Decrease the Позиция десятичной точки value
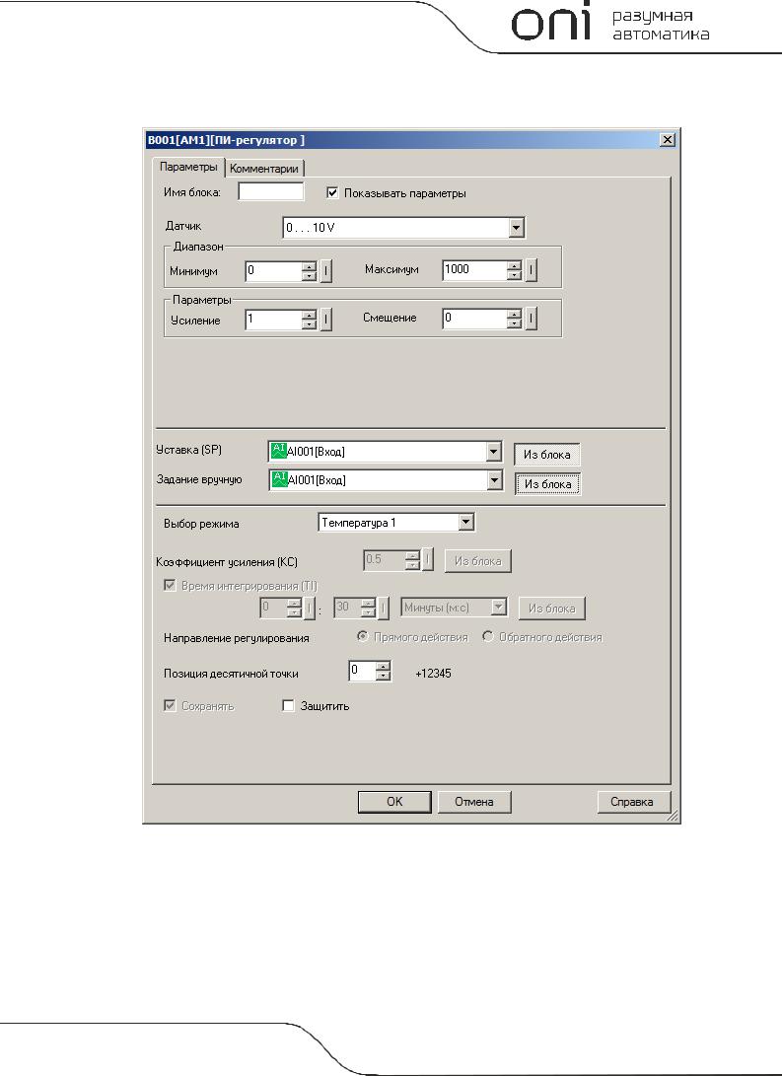This screenshot has height=1076, width=782. click(x=384, y=676)
